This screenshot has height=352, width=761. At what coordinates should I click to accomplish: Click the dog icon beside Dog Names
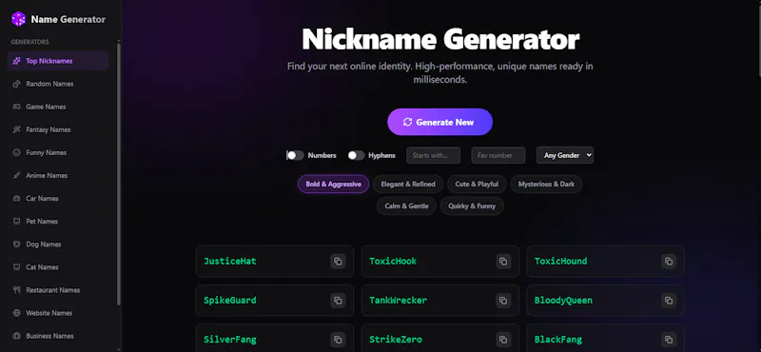pos(16,244)
